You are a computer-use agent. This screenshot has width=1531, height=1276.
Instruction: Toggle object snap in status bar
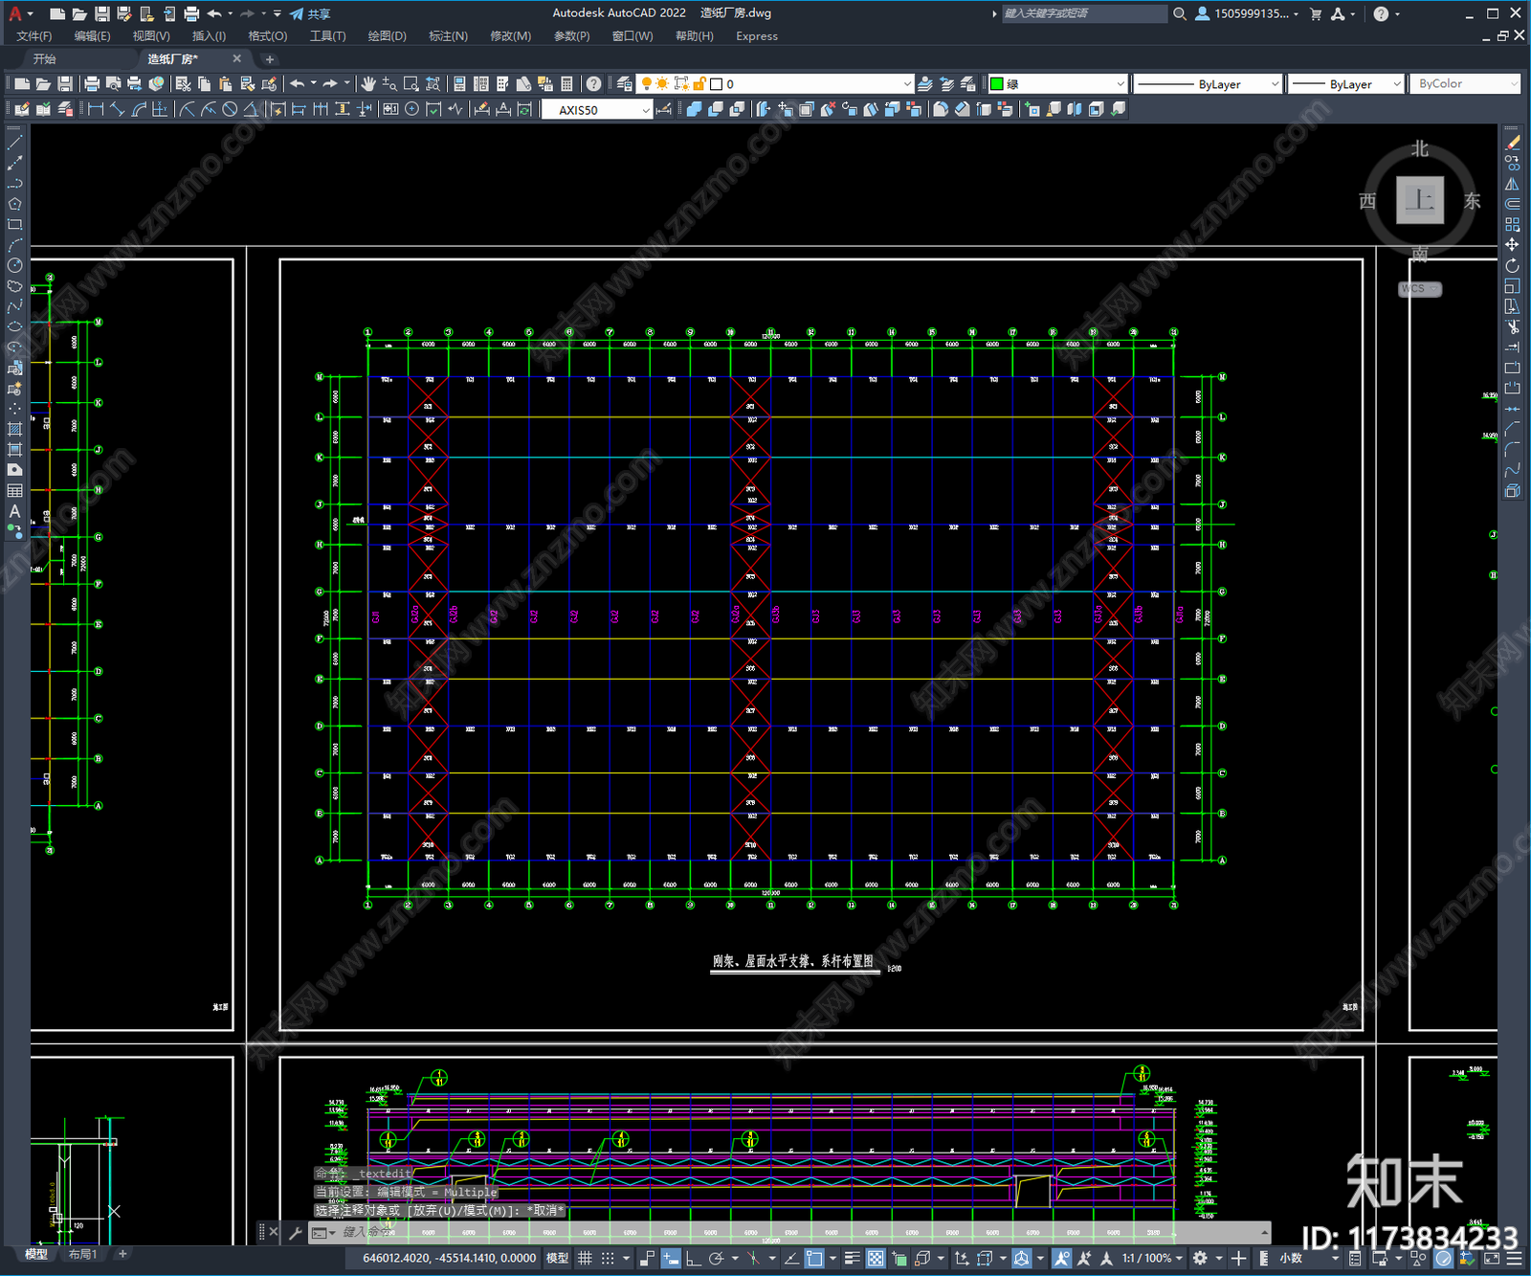[x=814, y=1258]
